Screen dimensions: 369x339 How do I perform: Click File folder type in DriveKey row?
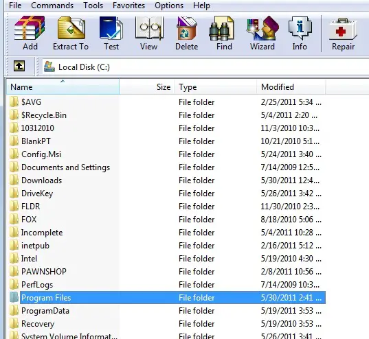pos(197,194)
